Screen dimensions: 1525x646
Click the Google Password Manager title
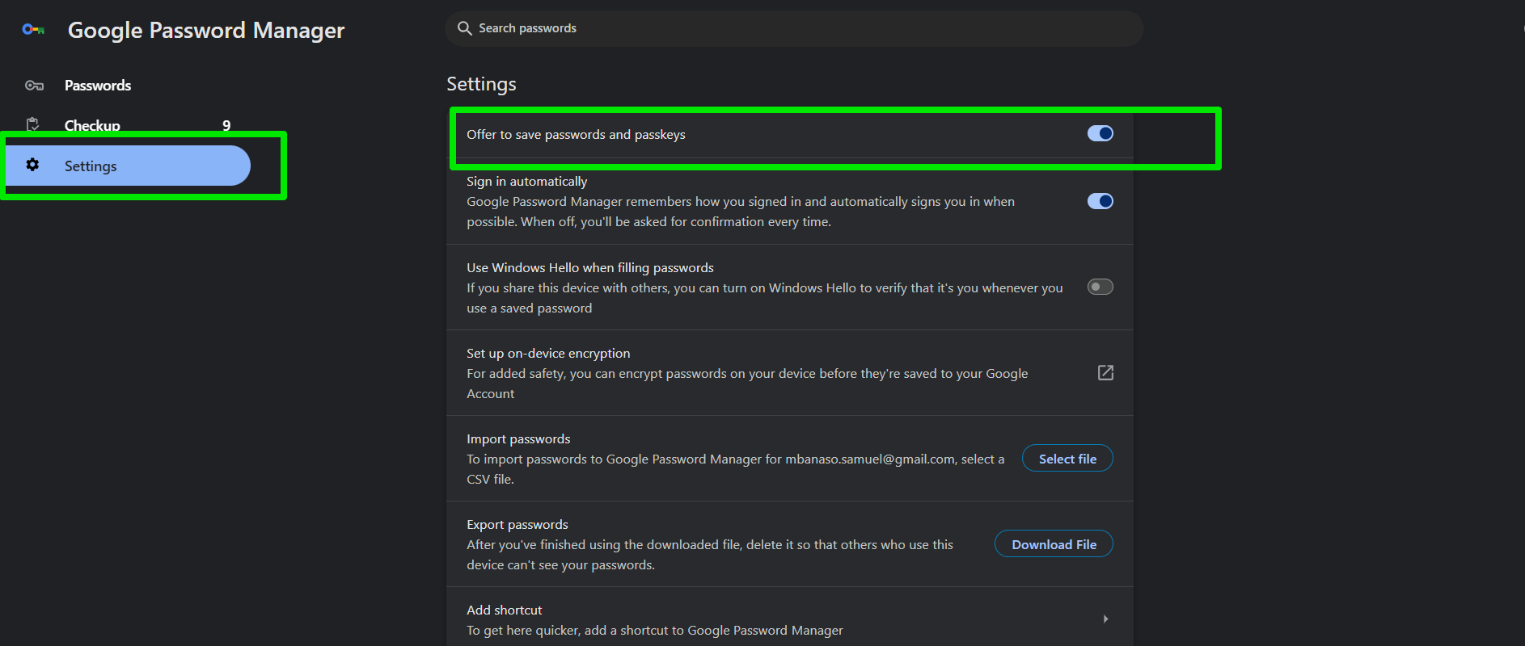[x=206, y=31]
